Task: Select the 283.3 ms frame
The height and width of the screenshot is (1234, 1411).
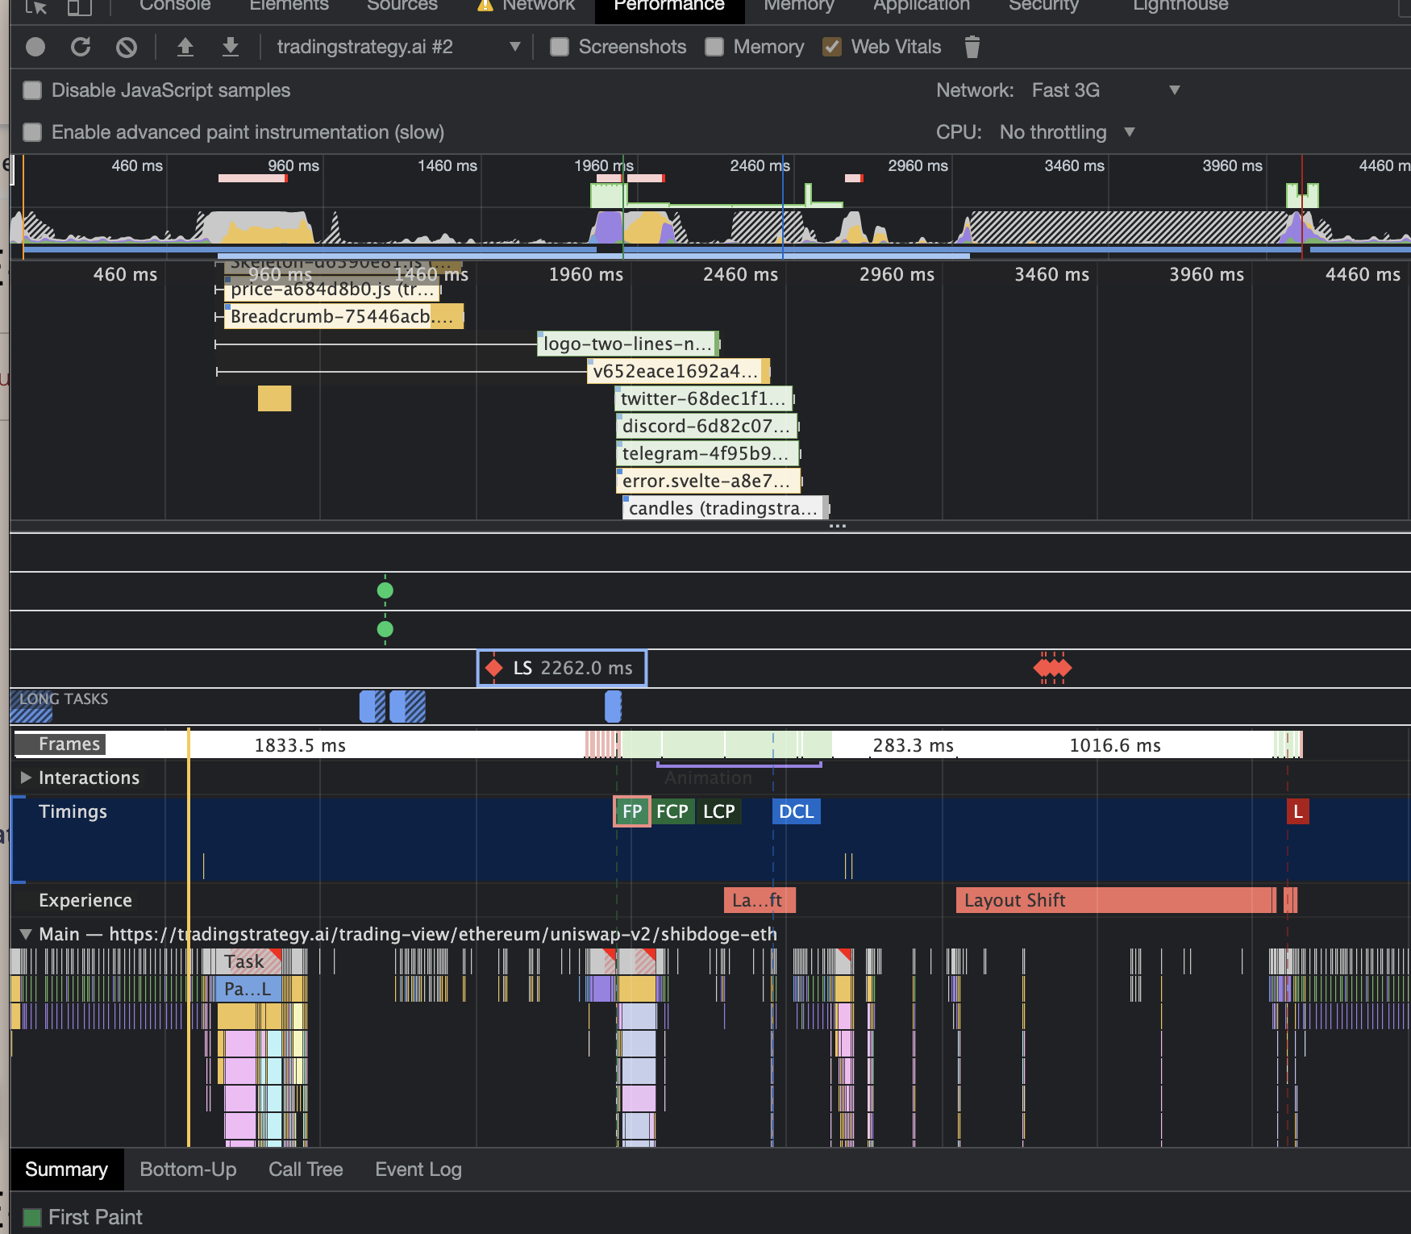Action: click(x=913, y=745)
